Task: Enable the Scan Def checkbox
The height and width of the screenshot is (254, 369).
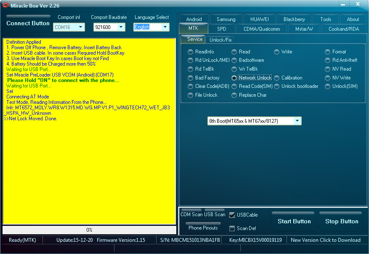Action: click(232, 228)
